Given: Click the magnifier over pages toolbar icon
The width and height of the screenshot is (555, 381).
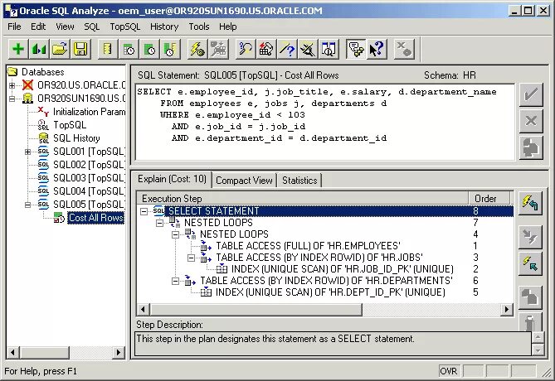Looking at the screenshot, I should (x=329, y=49).
